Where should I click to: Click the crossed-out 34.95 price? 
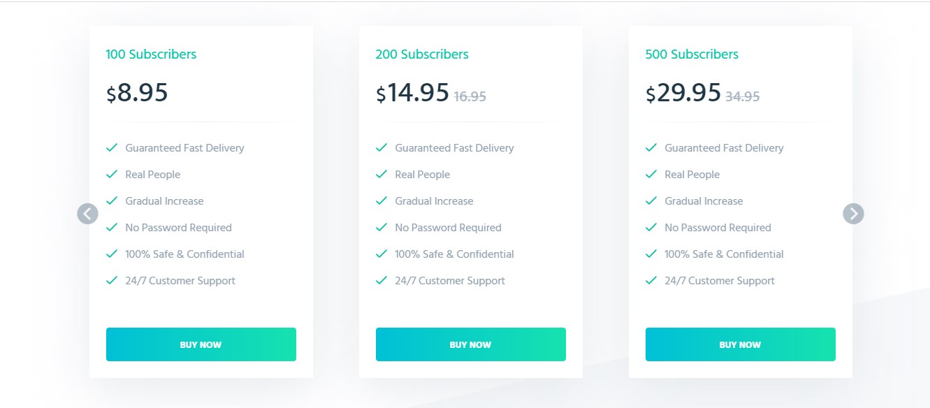(x=742, y=97)
